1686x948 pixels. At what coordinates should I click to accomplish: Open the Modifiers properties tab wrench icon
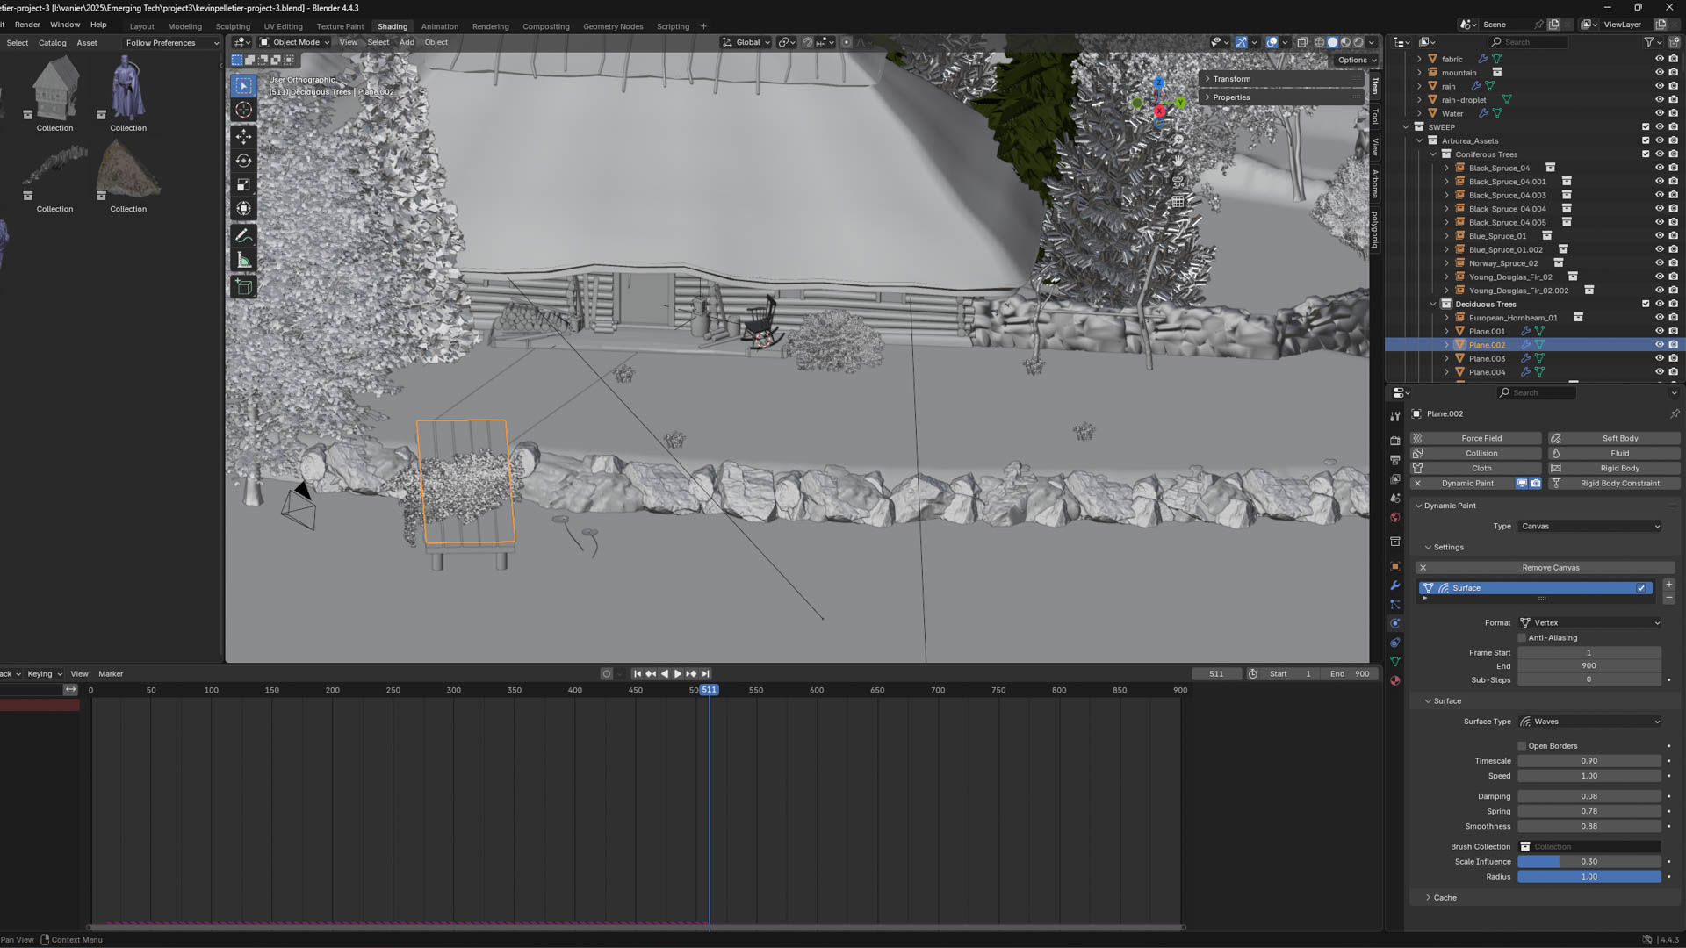click(1395, 585)
